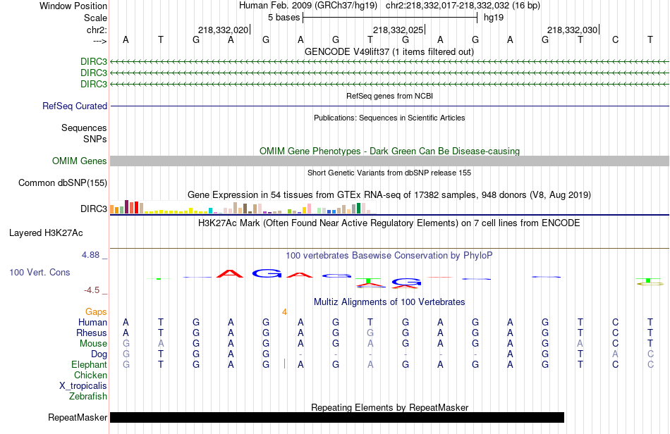670x434 pixels.
Task: Click the gray OMIM Genes item bar
Action: (389, 161)
